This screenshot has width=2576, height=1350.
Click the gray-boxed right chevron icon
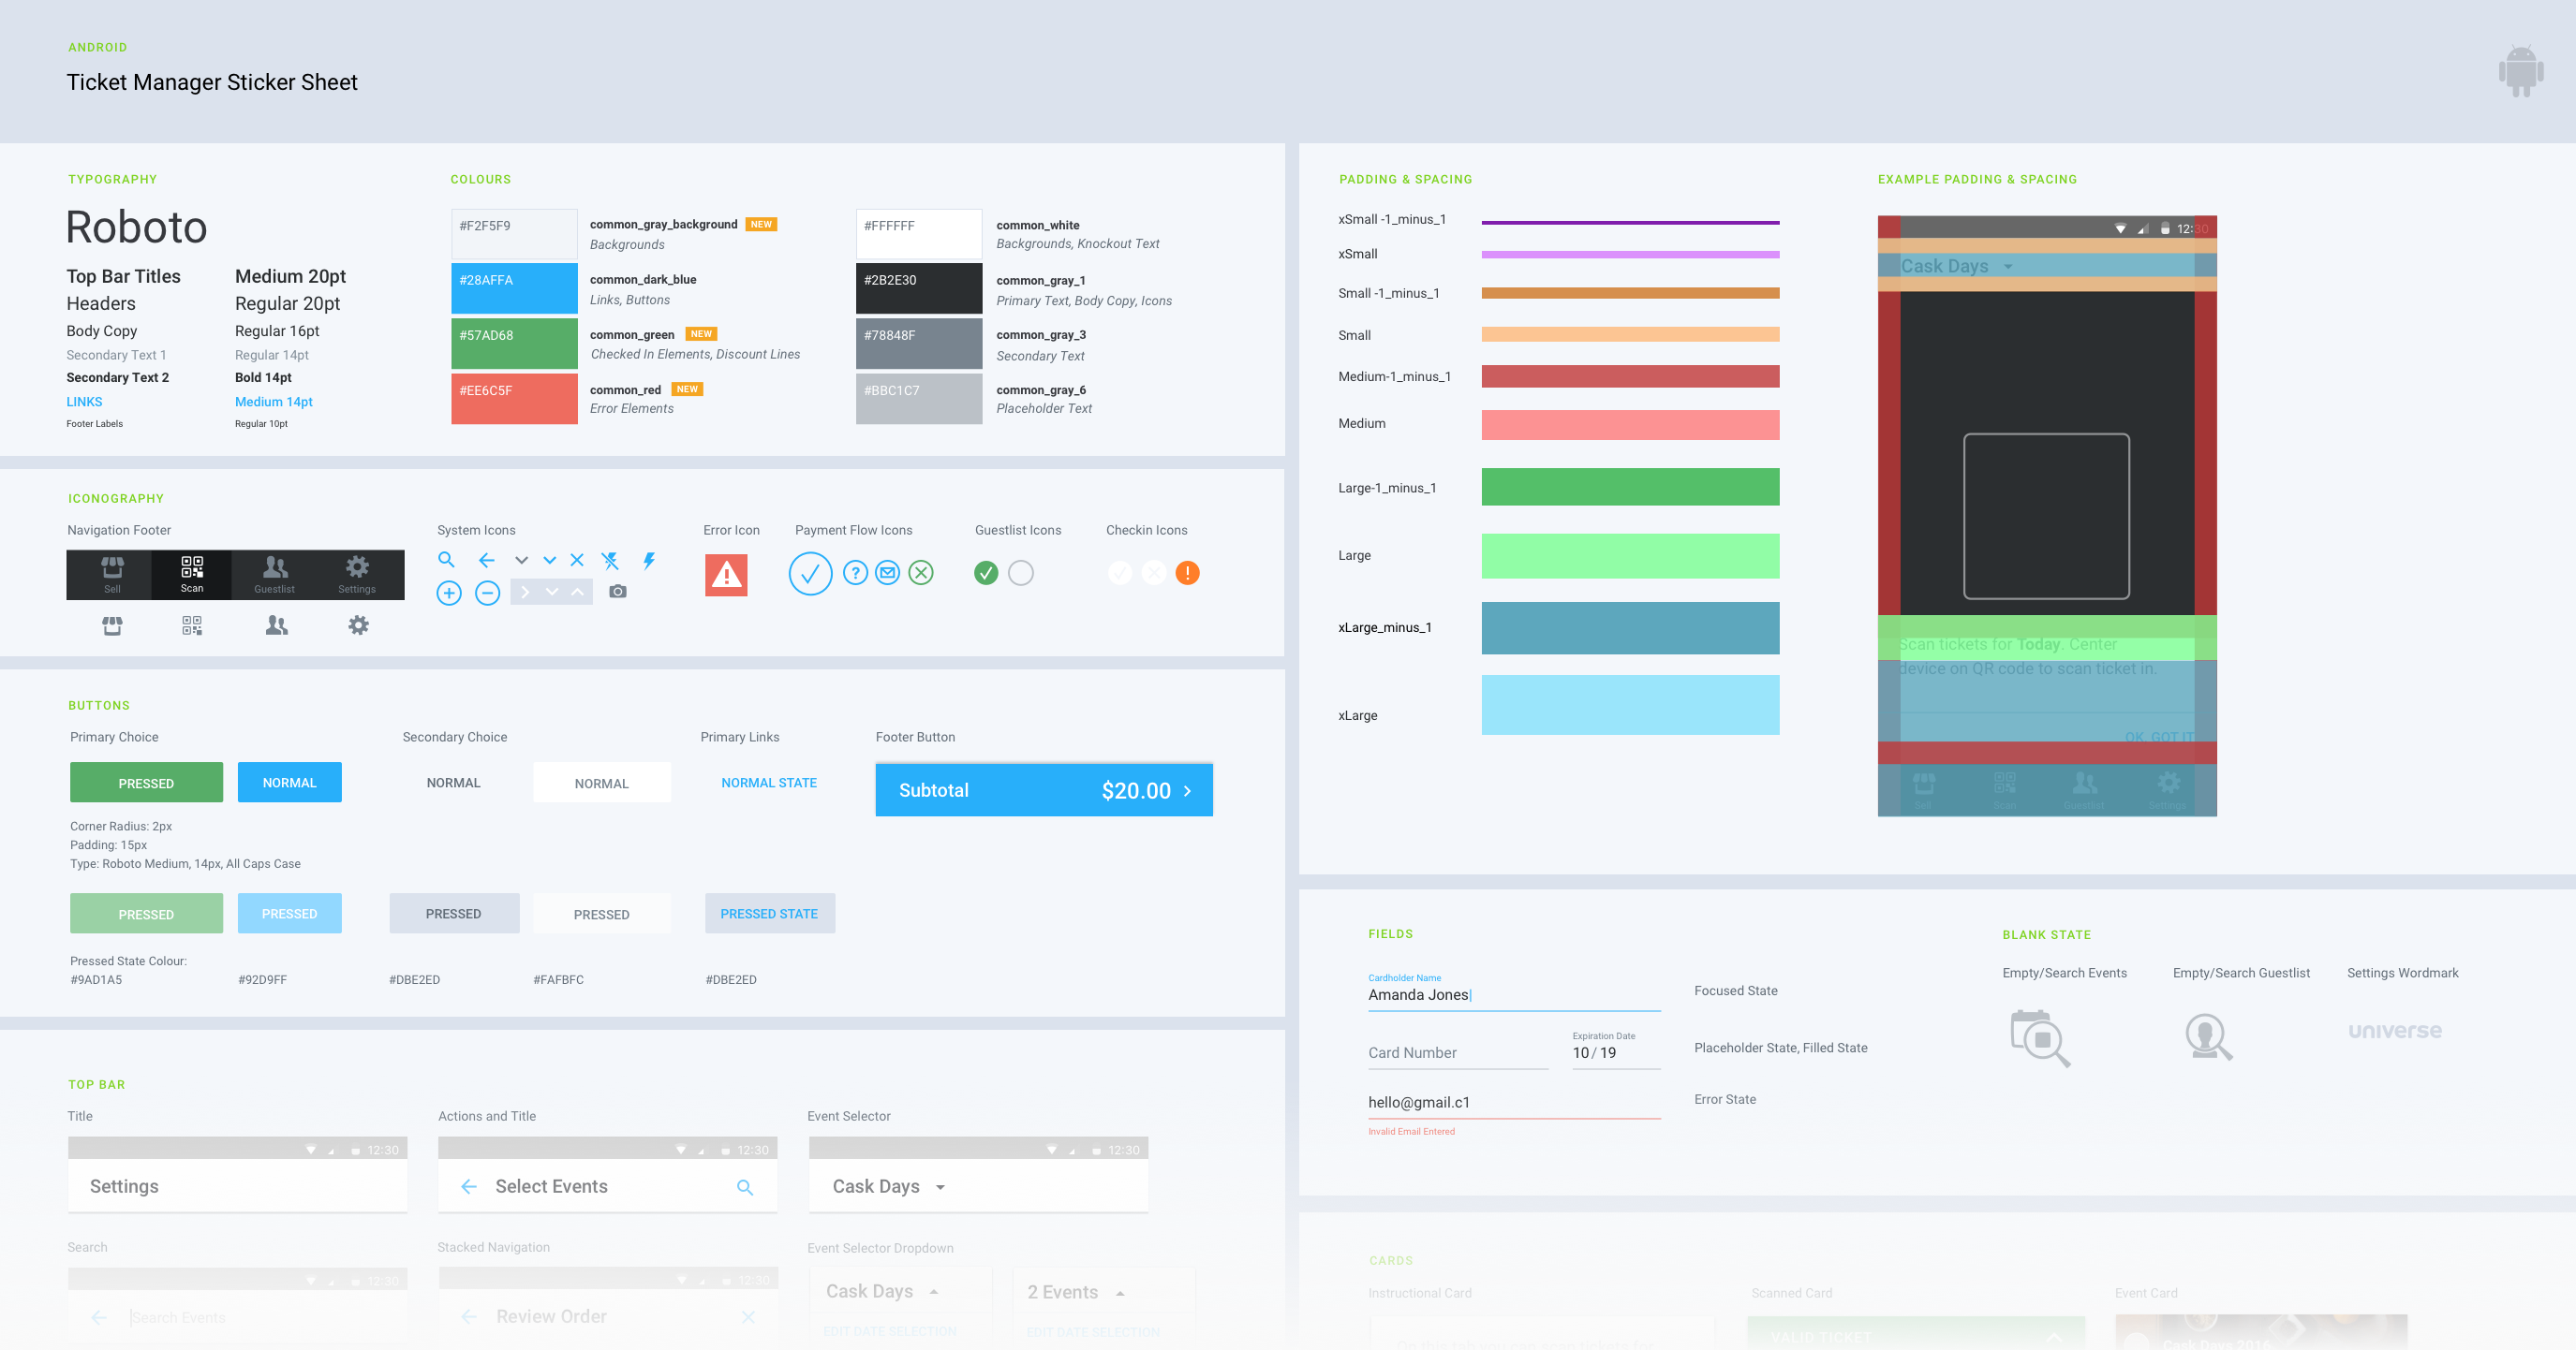click(525, 592)
